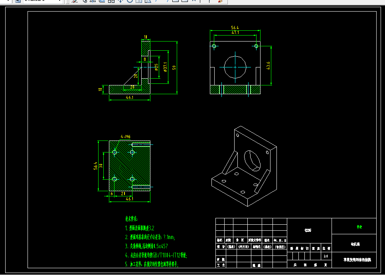Select the 电机座 part name
The width and height of the screenshot is (385, 275).
click(355, 244)
